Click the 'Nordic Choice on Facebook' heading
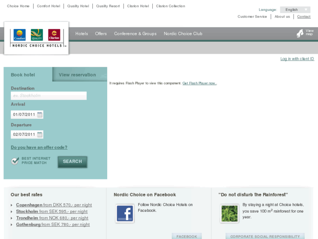This screenshot has height=239, width=318. tap(145, 195)
